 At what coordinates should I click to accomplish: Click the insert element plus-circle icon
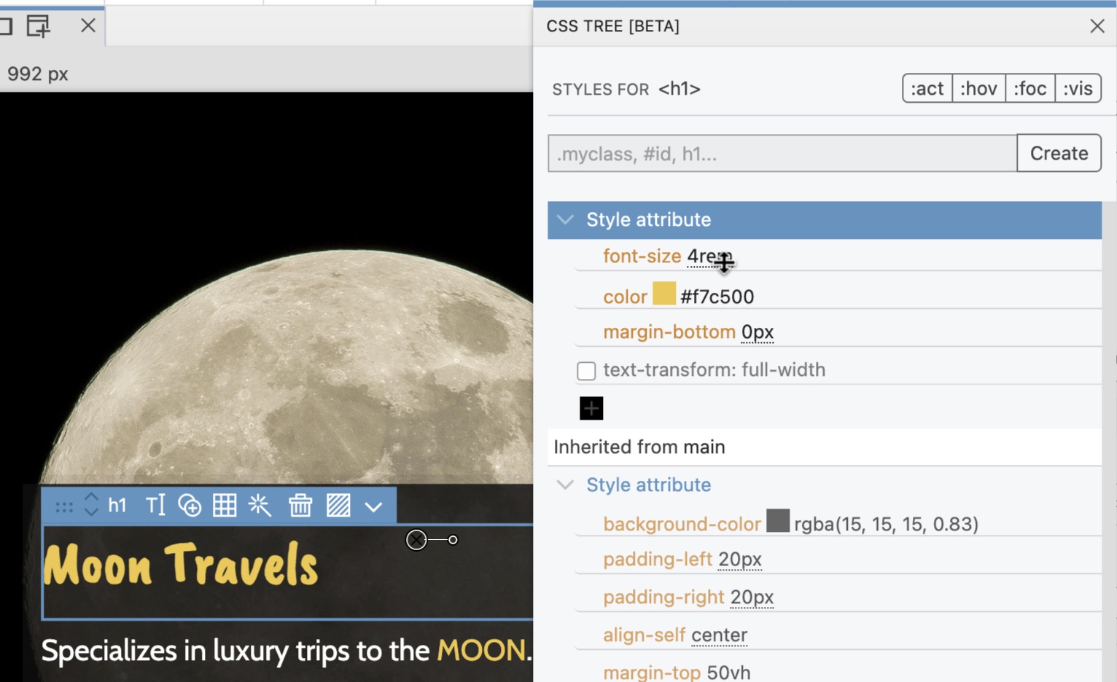[x=190, y=505]
